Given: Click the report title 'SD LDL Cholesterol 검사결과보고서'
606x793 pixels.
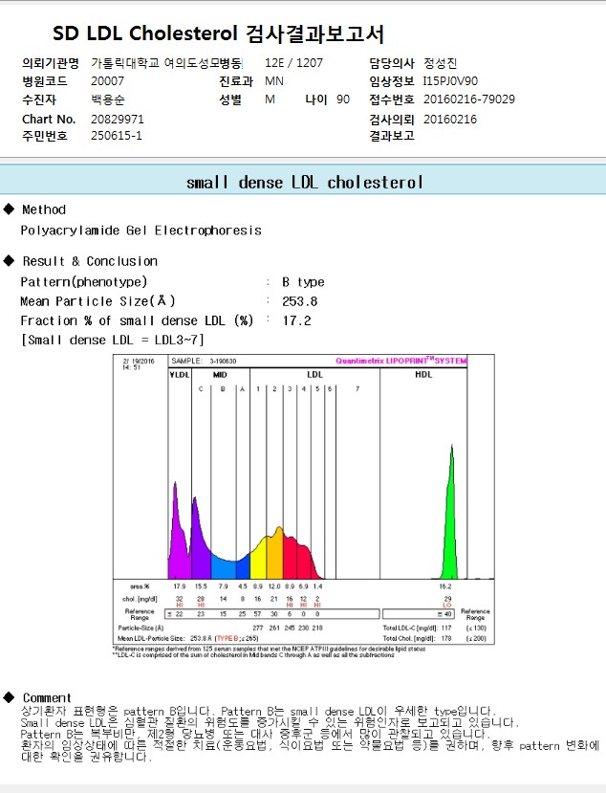Looking at the screenshot, I should coord(218,33).
